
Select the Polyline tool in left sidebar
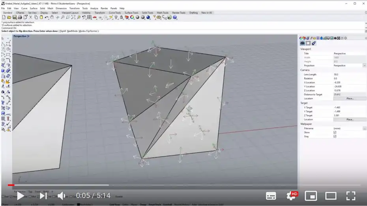click(x=3, y=44)
